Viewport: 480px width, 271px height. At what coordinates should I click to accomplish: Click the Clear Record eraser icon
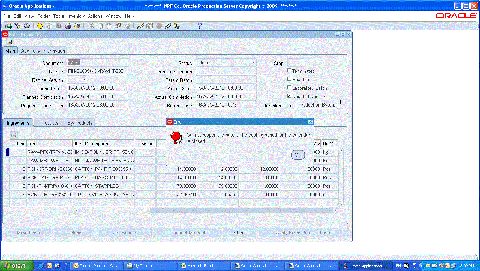(118, 26)
